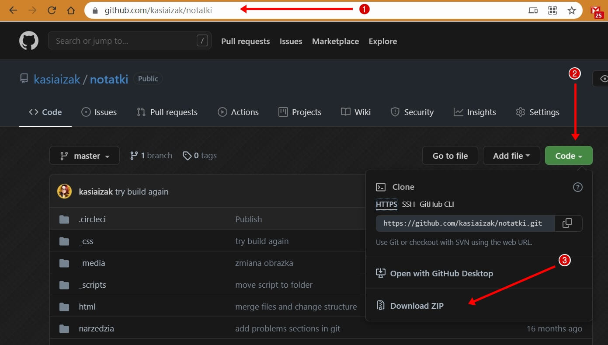608x345 pixels.
Task: Copy the HTTPS clone URL to clipboard
Action: [567, 223]
